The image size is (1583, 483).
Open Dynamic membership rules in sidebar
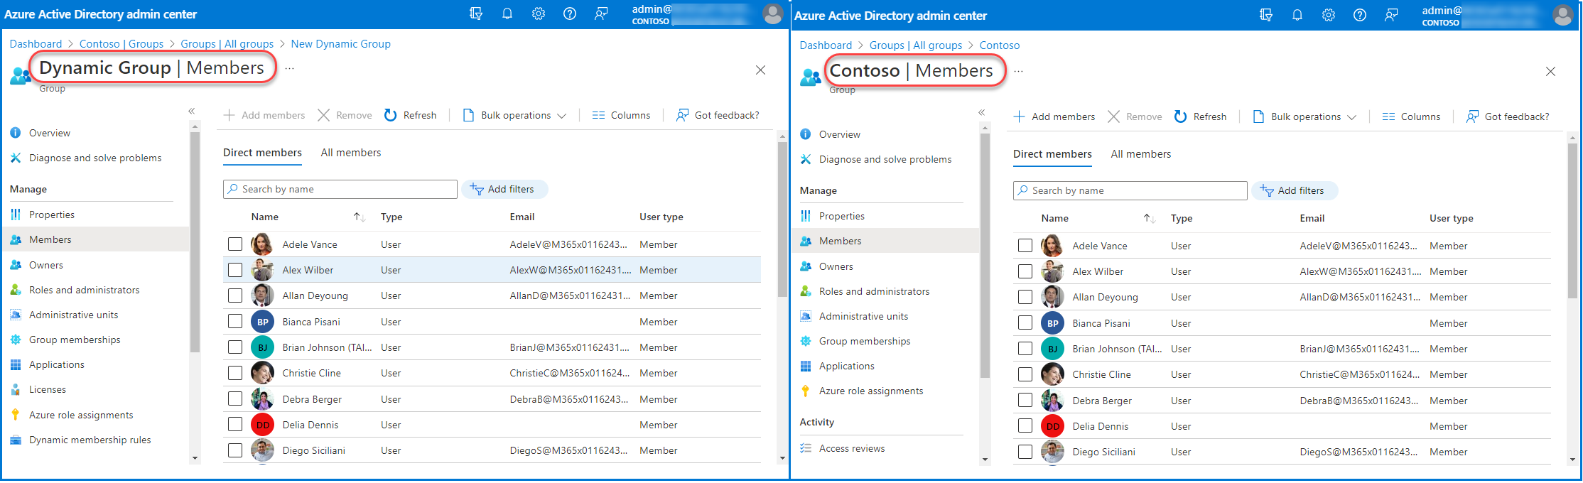(90, 440)
